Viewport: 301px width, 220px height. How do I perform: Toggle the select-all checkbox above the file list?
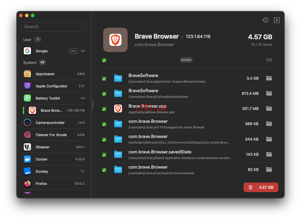pos(104,60)
